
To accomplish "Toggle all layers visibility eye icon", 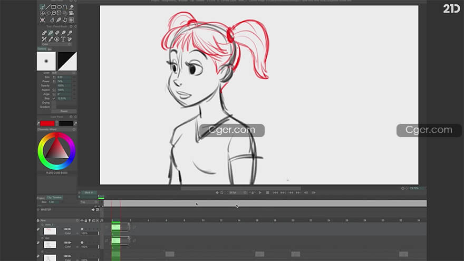I will point(82,220).
